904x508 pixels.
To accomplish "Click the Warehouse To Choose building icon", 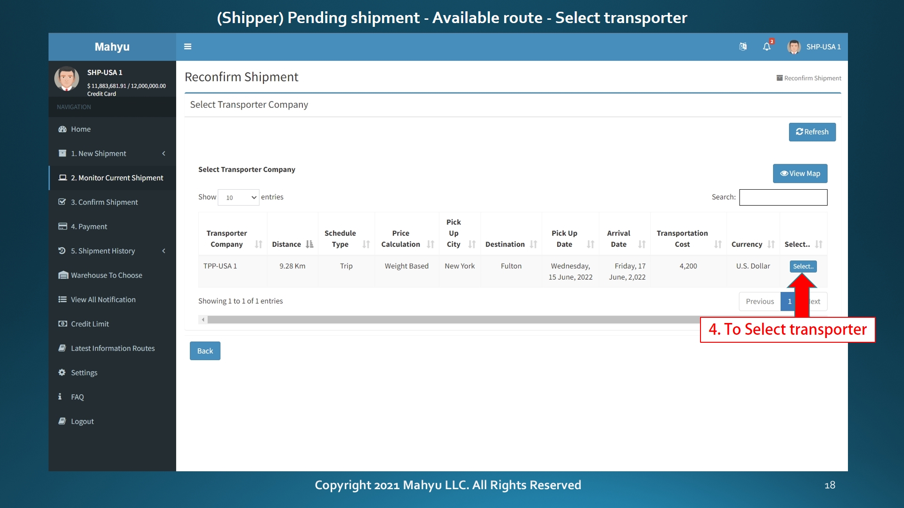I will pos(63,275).
